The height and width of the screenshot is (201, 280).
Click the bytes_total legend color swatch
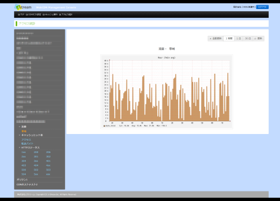104,126
